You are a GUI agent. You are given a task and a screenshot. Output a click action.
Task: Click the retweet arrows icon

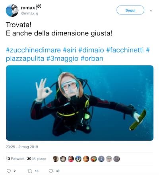(30, 171)
